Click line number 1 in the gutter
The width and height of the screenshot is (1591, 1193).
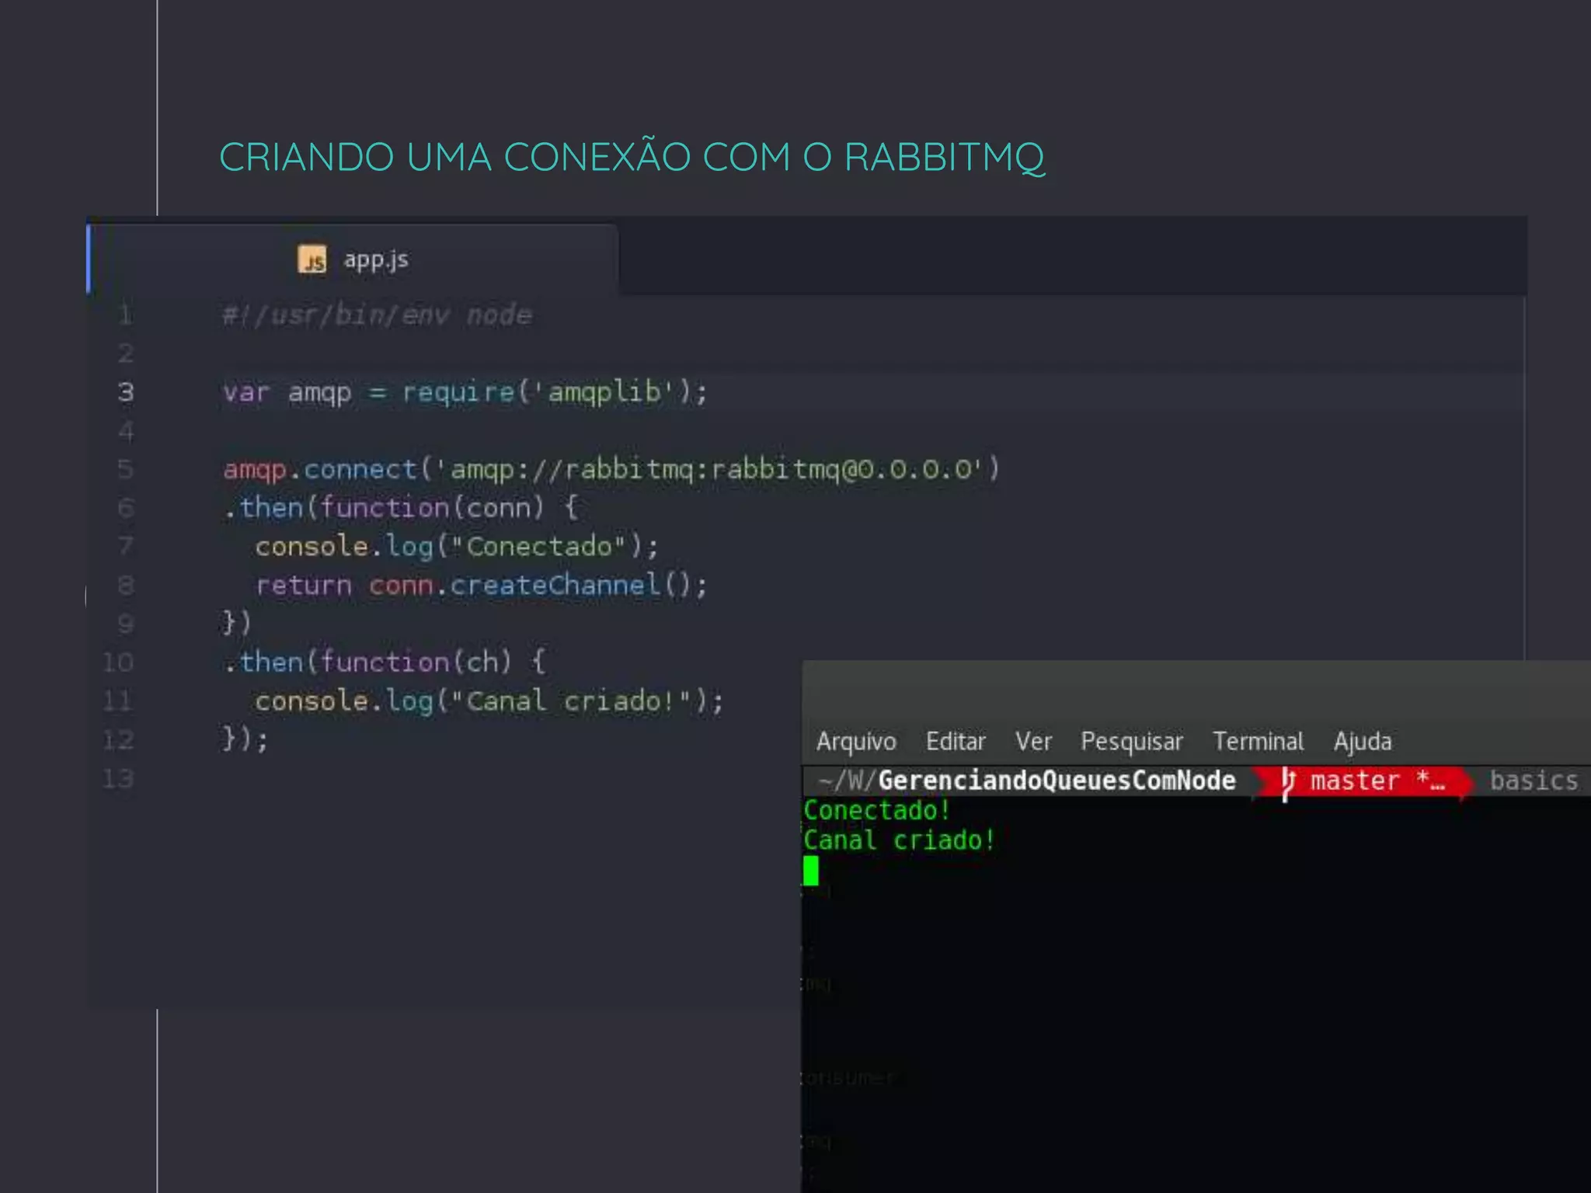[126, 315]
